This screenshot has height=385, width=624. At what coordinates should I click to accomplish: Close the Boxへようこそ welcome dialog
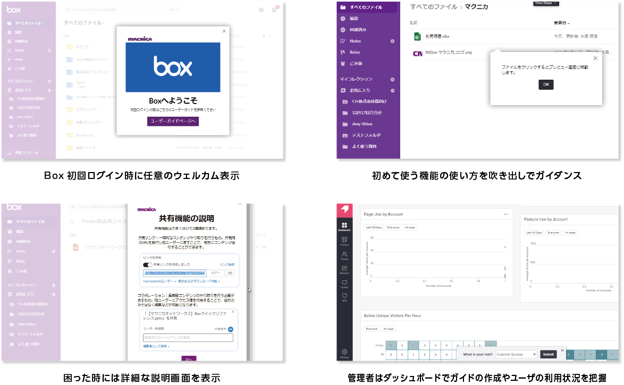224,31
